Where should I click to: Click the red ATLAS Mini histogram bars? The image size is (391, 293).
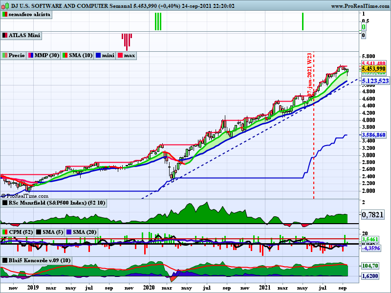(127, 42)
